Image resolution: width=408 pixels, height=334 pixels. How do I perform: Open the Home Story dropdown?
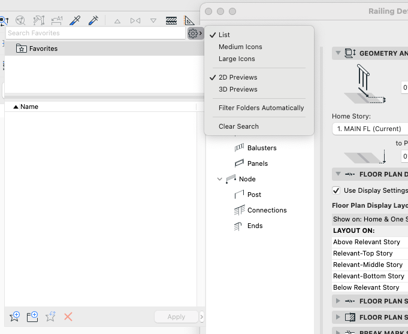click(x=370, y=129)
